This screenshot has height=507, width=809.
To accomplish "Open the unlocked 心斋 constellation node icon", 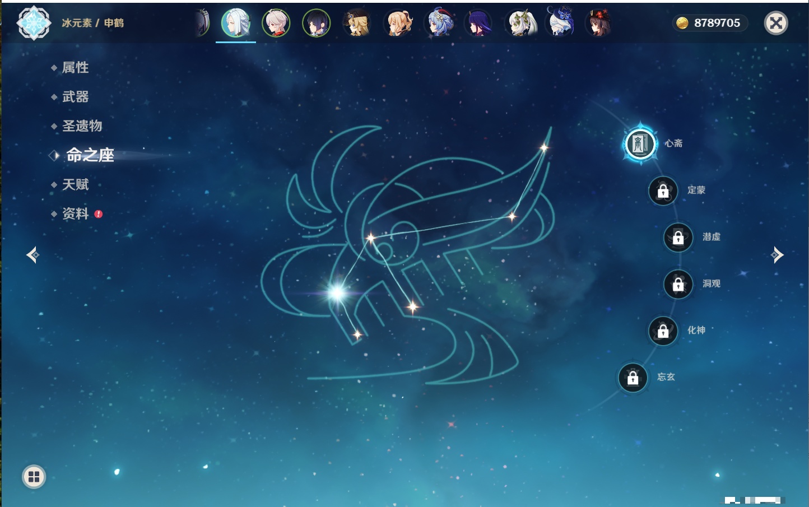I will (640, 144).
